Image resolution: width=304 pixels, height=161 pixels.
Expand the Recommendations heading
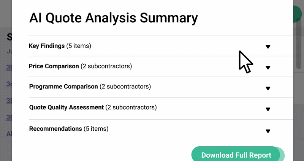click(55, 129)
